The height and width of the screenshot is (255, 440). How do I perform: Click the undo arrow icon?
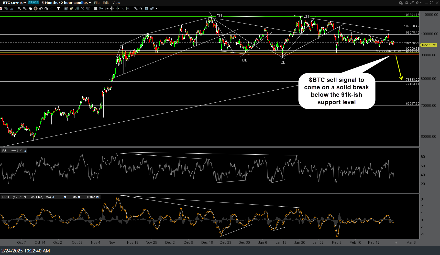41,8
